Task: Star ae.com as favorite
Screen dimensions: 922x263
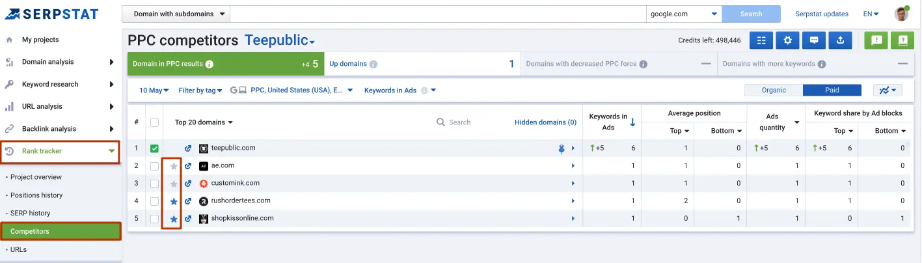Action: tap(174, 166)
